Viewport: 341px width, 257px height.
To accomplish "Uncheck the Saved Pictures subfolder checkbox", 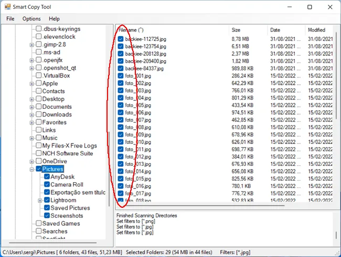I will [47, 208].
